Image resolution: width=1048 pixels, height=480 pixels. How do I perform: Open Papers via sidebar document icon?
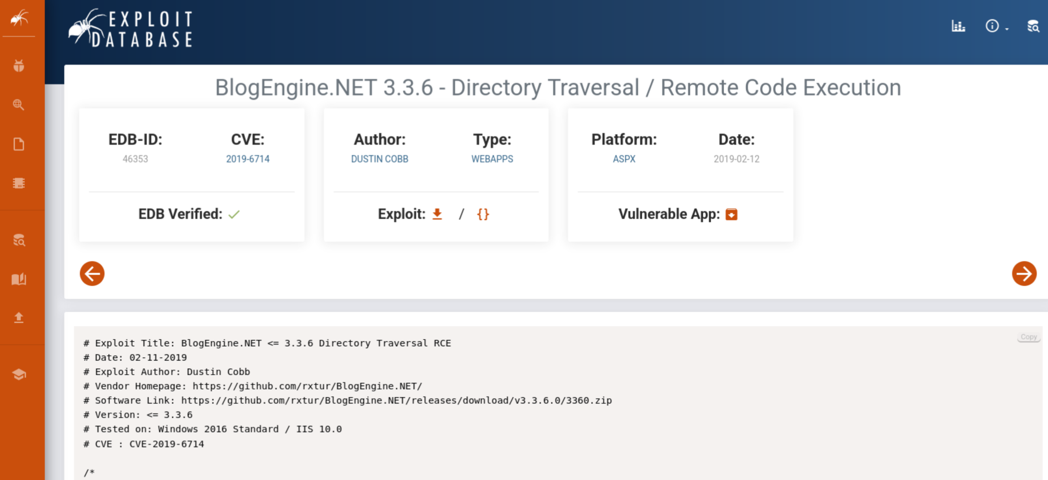tap(19, 144)
